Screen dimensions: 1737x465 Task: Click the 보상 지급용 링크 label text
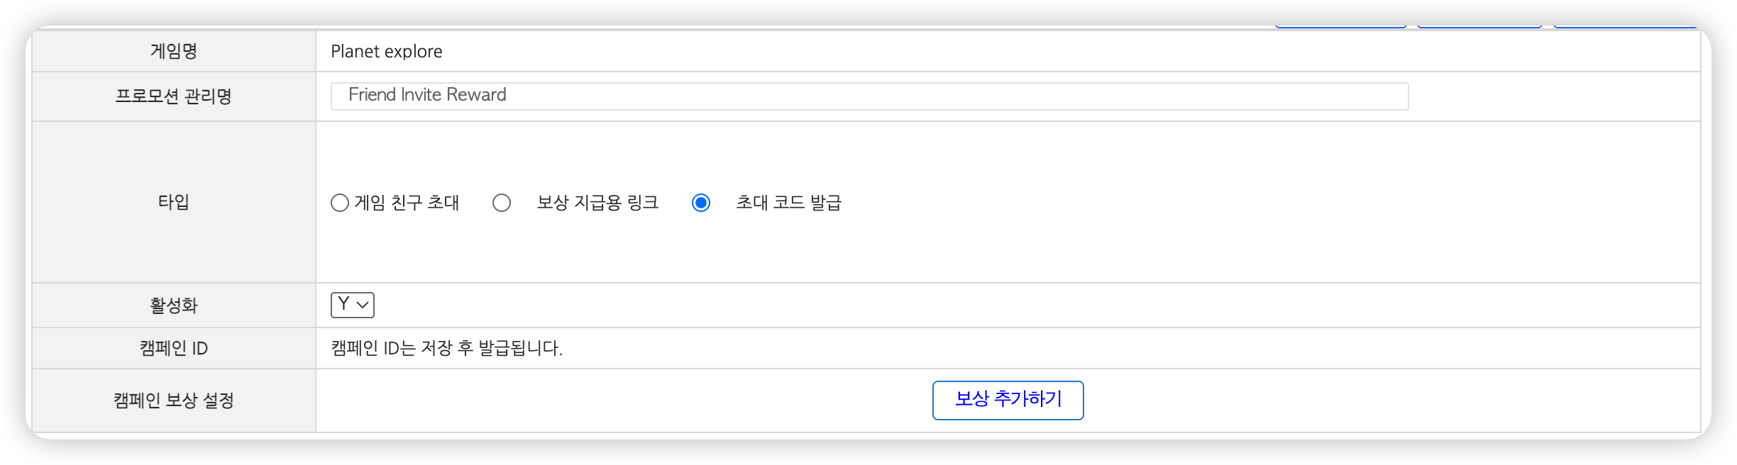597,203
